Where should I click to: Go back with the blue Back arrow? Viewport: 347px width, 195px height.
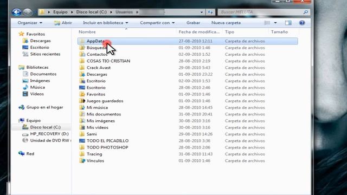coord(17,12)
